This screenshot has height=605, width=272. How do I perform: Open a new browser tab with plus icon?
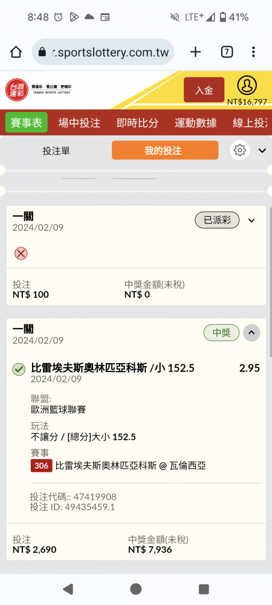click(x=196, y=51)
